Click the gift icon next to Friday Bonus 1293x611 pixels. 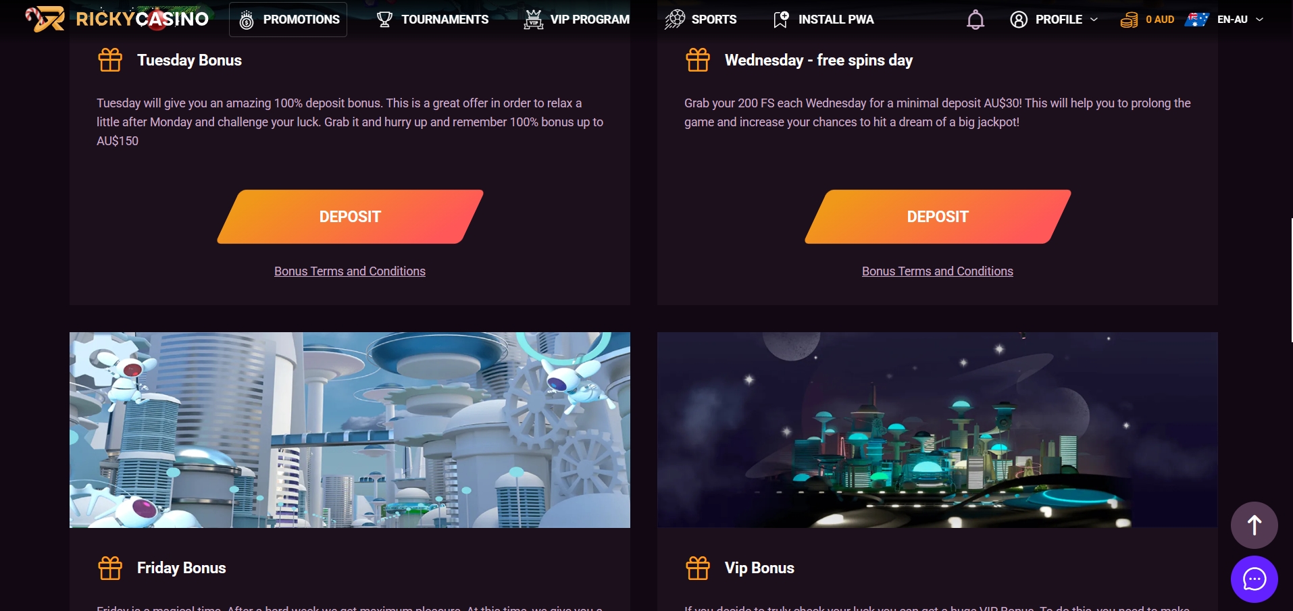pyautogui.click(x=110, y=568)
